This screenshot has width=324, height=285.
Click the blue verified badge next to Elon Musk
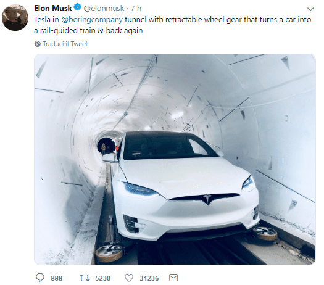click(78, 7)
